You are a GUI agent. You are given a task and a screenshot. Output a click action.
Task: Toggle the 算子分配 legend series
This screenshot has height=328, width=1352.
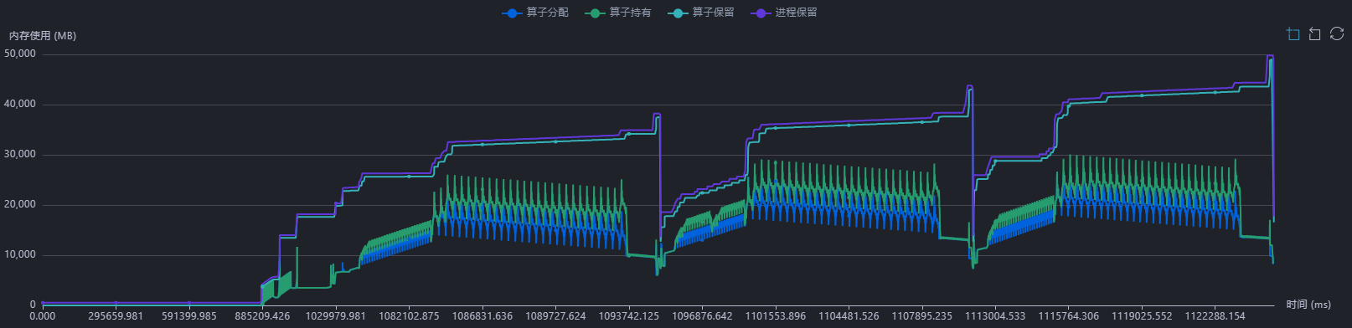(535, 13)
